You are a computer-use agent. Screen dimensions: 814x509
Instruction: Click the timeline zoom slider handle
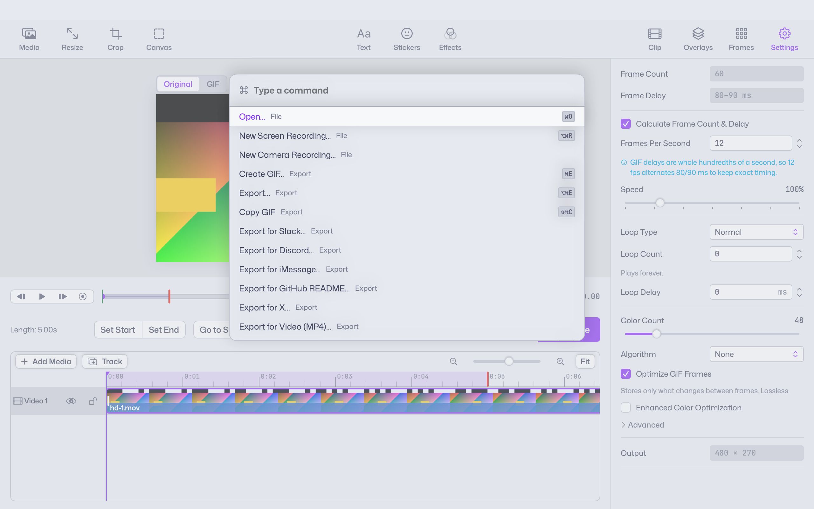click(509, 362)
